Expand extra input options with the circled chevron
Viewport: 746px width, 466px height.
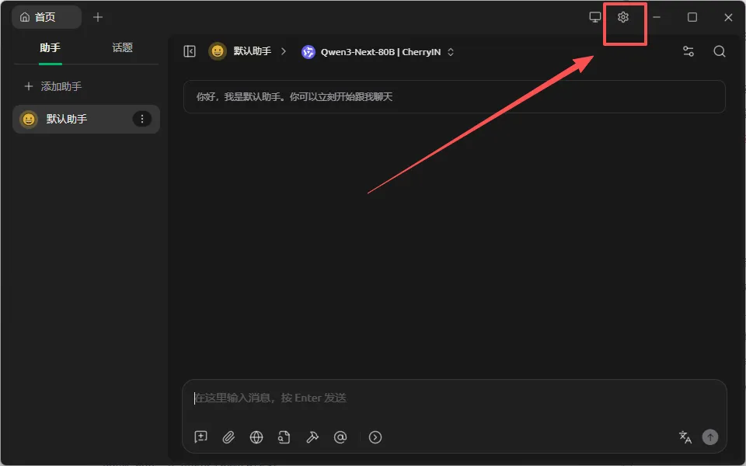(x=375, y=437)
